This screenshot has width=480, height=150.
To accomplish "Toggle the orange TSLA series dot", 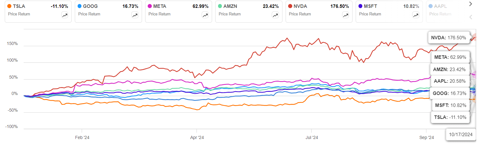I will click(9, 6).
